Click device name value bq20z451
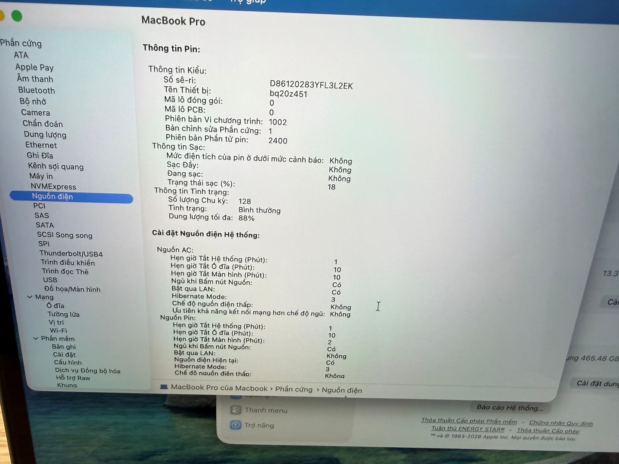Screen dimensions: 619x464 click(x=288, y=94)
